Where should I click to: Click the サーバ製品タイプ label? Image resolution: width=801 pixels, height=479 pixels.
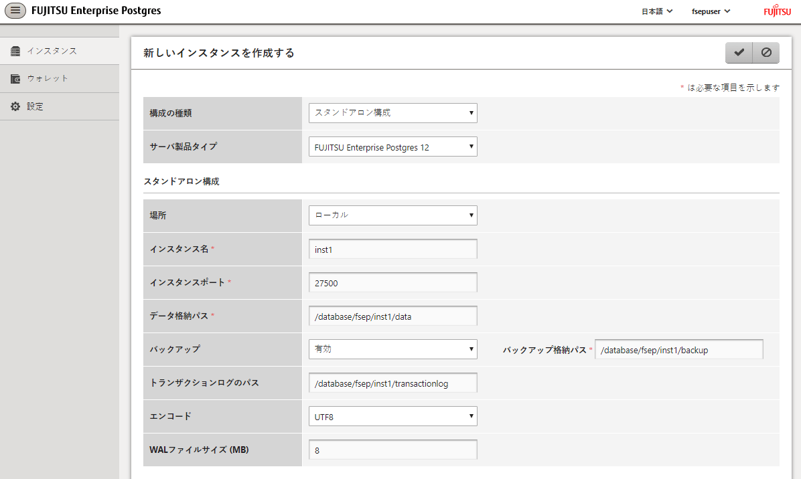[x=184, y=147]
